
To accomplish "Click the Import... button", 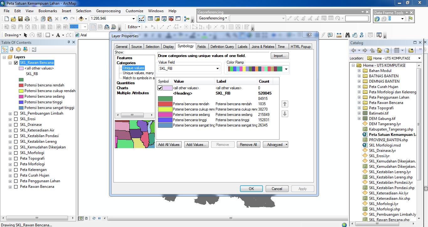I will point(279,56).
